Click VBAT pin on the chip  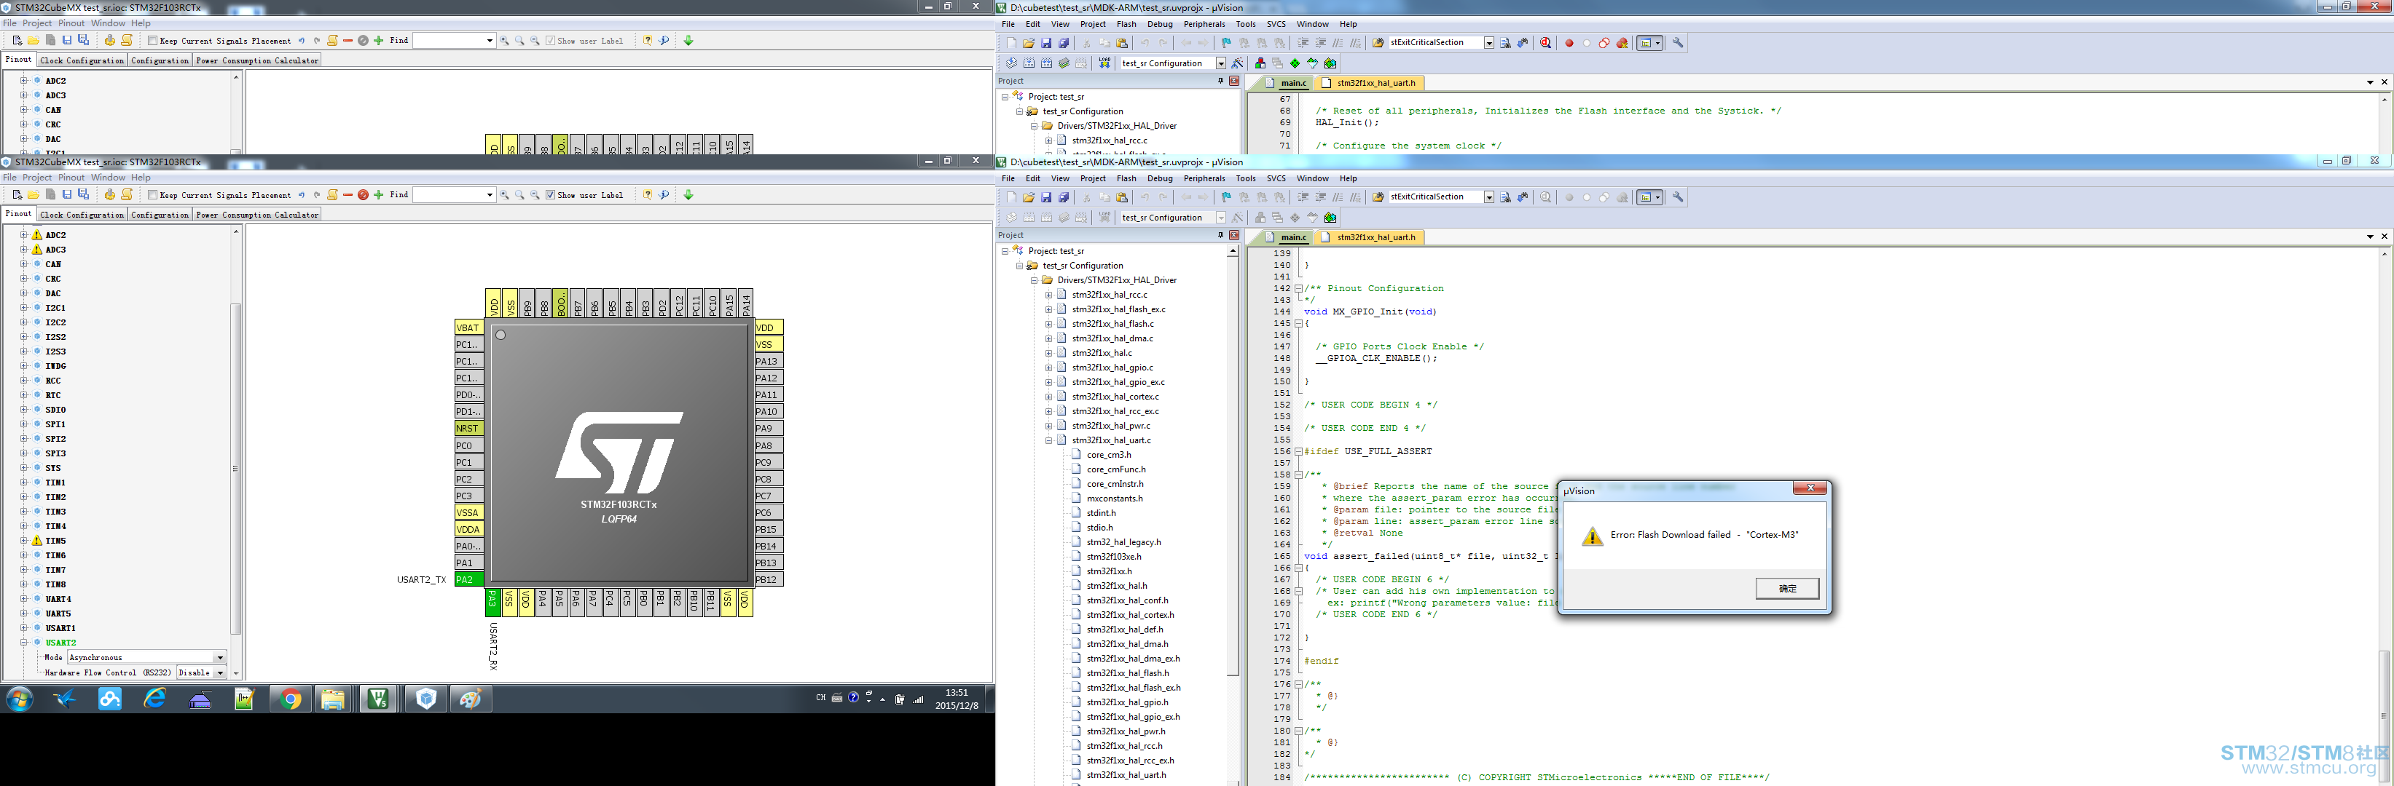point(468,327)
